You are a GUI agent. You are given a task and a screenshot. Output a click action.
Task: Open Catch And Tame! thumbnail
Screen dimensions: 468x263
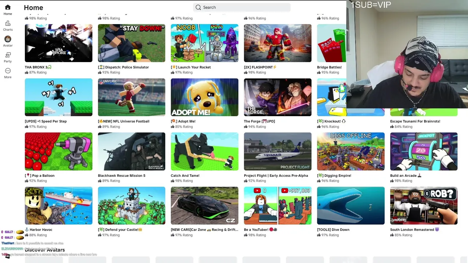(204, 151)
